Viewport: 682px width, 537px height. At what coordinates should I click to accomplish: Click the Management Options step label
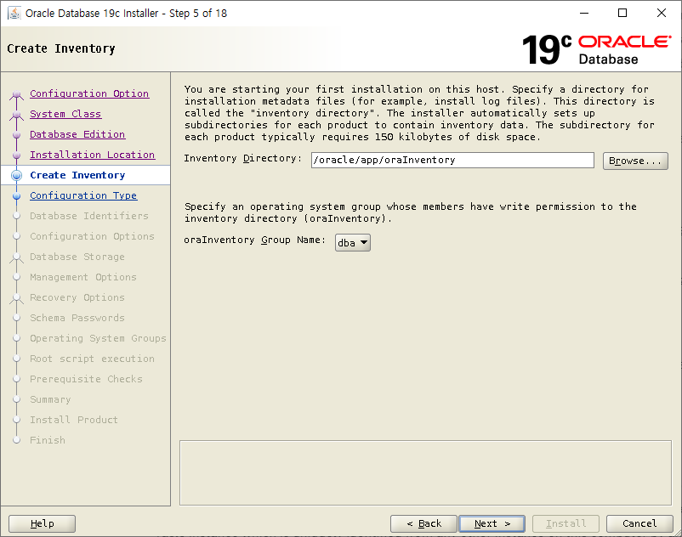coord(83,277)
